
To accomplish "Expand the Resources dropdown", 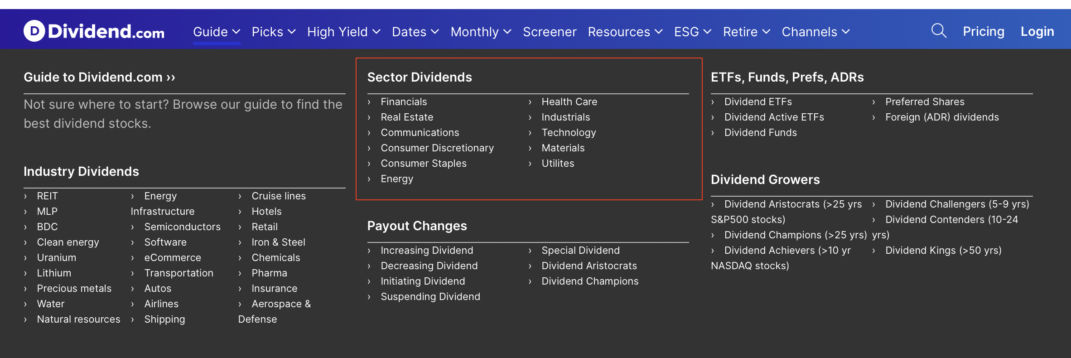I will (625, 32).
